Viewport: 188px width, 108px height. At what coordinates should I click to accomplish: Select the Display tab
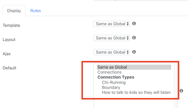[14, 11]
